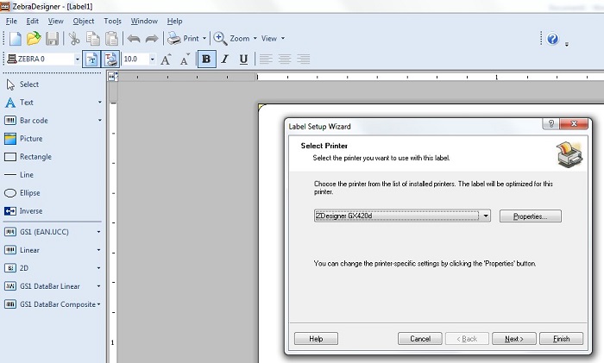
Task: Expand the Text tool options arrow
Action: click(x=99, y=103)
